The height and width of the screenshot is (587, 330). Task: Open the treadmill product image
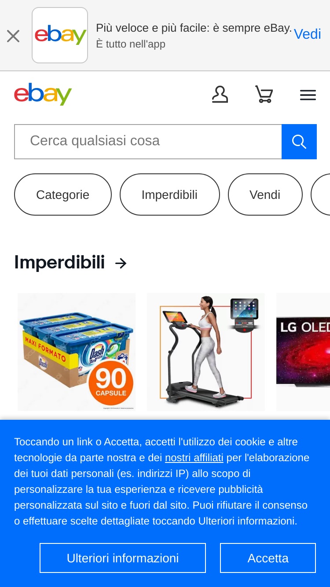(x=206, y=352)
